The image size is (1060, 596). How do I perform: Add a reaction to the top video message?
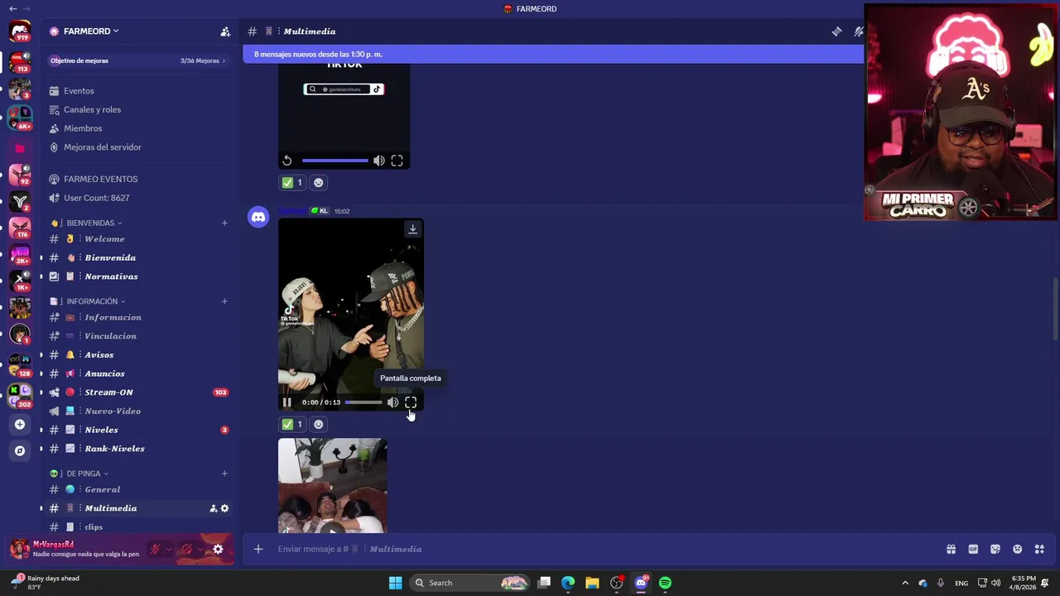pyautogui.click(x=318, y=183)
